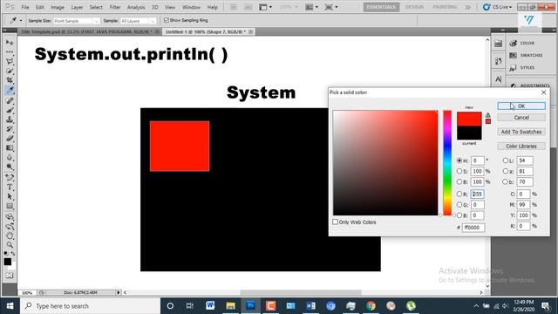Open the Analysis menu

coord(136,7)
